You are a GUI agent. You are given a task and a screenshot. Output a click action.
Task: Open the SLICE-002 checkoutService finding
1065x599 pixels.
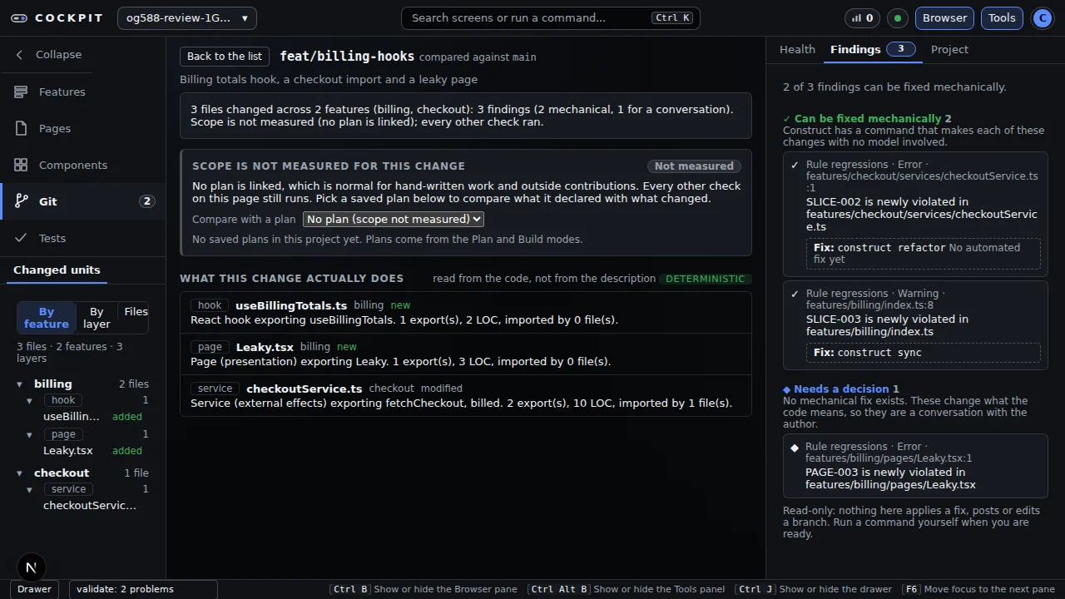[915, 214]
